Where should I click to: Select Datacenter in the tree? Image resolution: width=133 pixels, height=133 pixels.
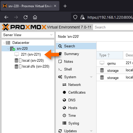tap(28, 43)
